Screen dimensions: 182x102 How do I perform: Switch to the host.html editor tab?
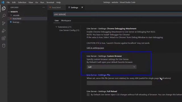(56, 7)
